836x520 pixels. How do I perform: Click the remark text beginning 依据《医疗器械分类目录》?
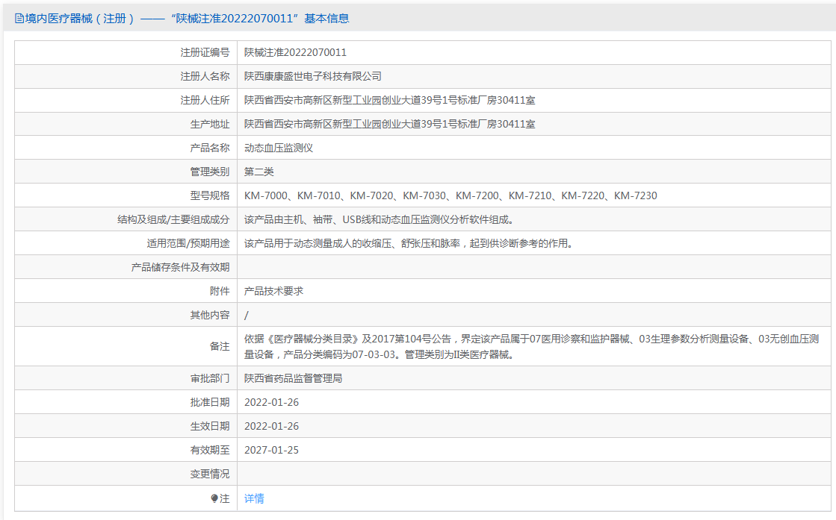[532, 346]
